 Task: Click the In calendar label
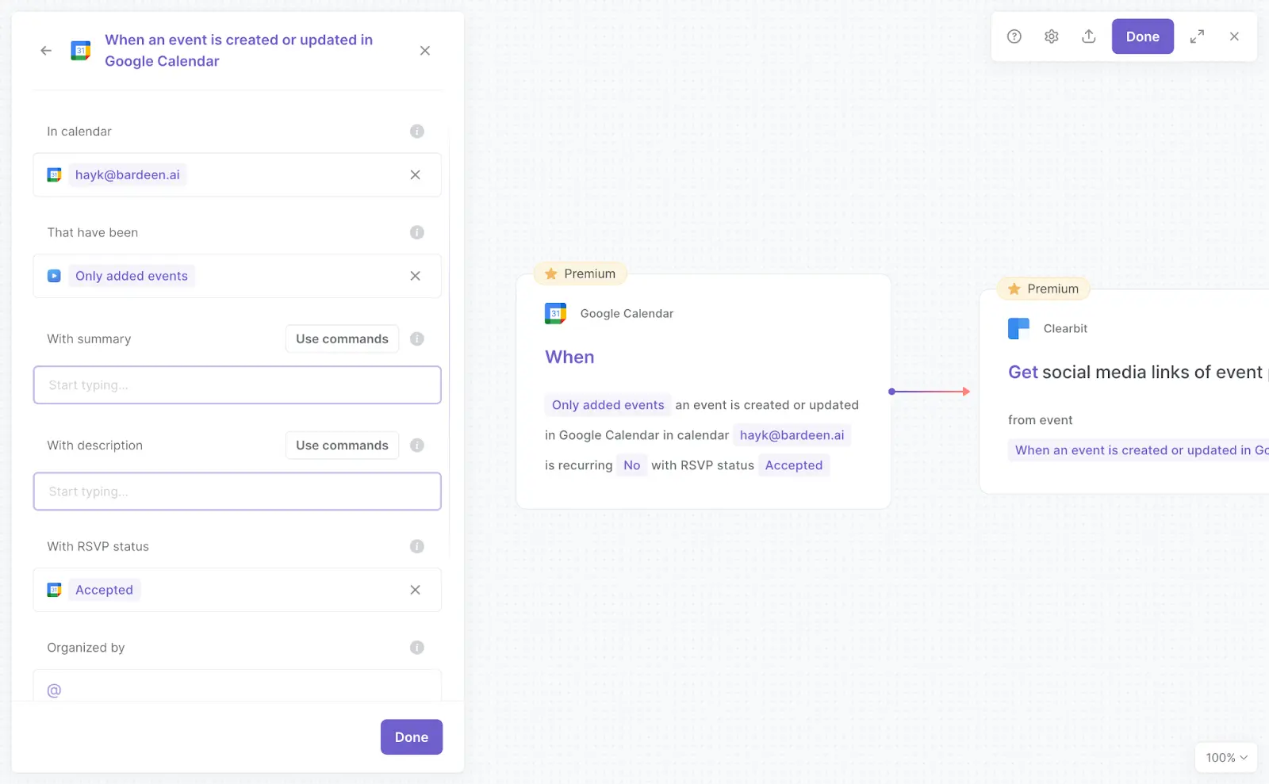(79, 132)
